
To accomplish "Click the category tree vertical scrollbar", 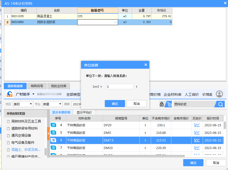I will [46, 152].
